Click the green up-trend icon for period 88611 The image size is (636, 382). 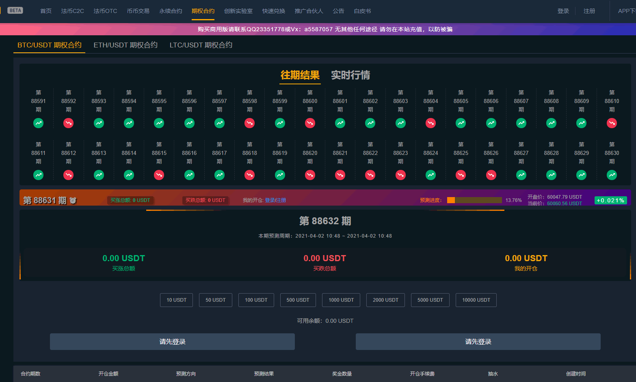(x=38, y=175)
